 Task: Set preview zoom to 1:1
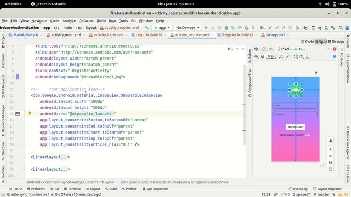(330, 163)
